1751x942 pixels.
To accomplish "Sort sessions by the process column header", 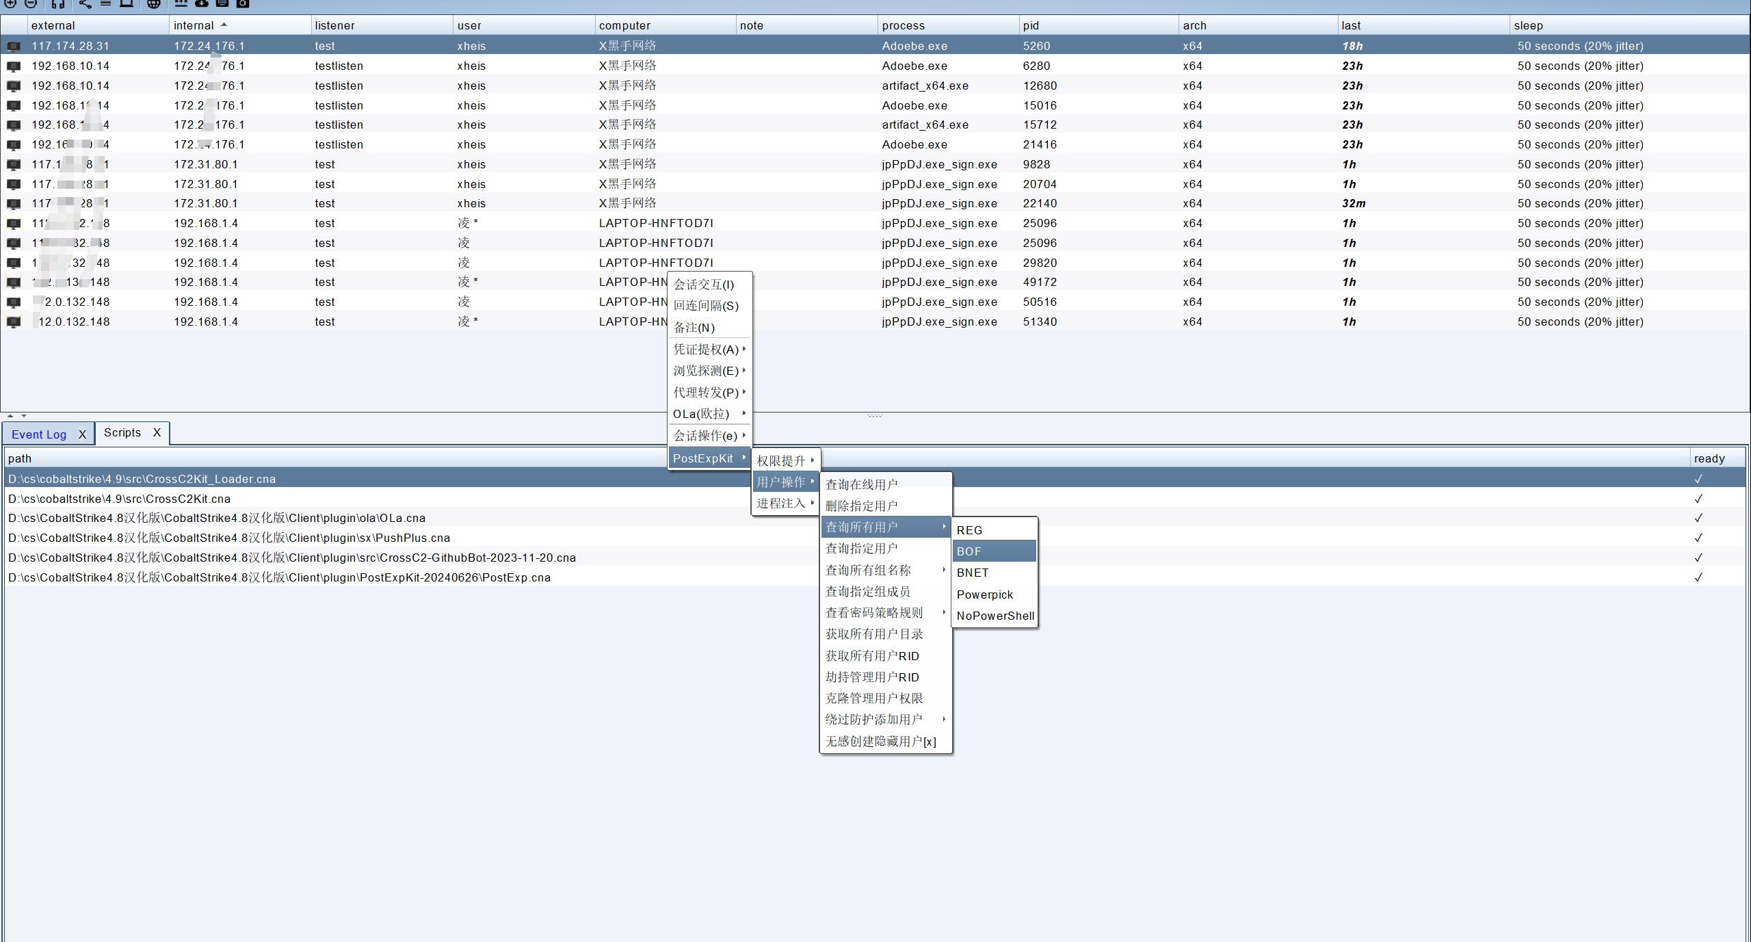I will tap(949, 25).
